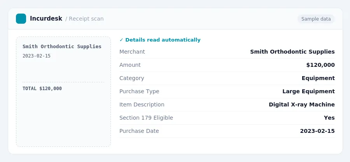This screenshot has width=350, height=162.
Task: Click the teal Incurdesk logo square
Action: click(21, 19)
